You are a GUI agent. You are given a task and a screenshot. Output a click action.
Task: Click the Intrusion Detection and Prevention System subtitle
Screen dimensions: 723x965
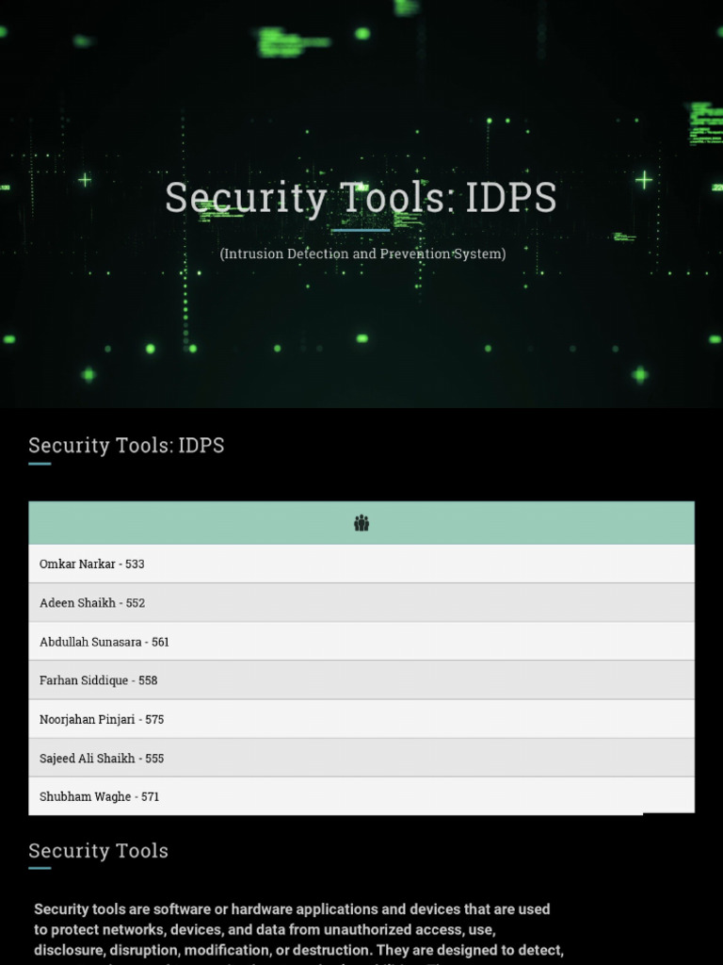362,254
